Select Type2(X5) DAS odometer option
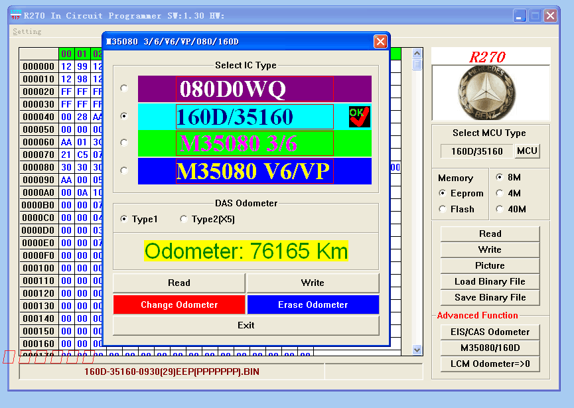This screenshot has width=574, height=408. [184, 220]
